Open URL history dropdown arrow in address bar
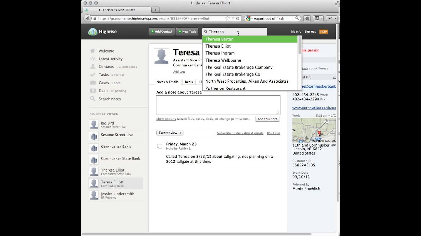Screen dimensions: 421x236 pyautogui.click(x=233, y=19)
